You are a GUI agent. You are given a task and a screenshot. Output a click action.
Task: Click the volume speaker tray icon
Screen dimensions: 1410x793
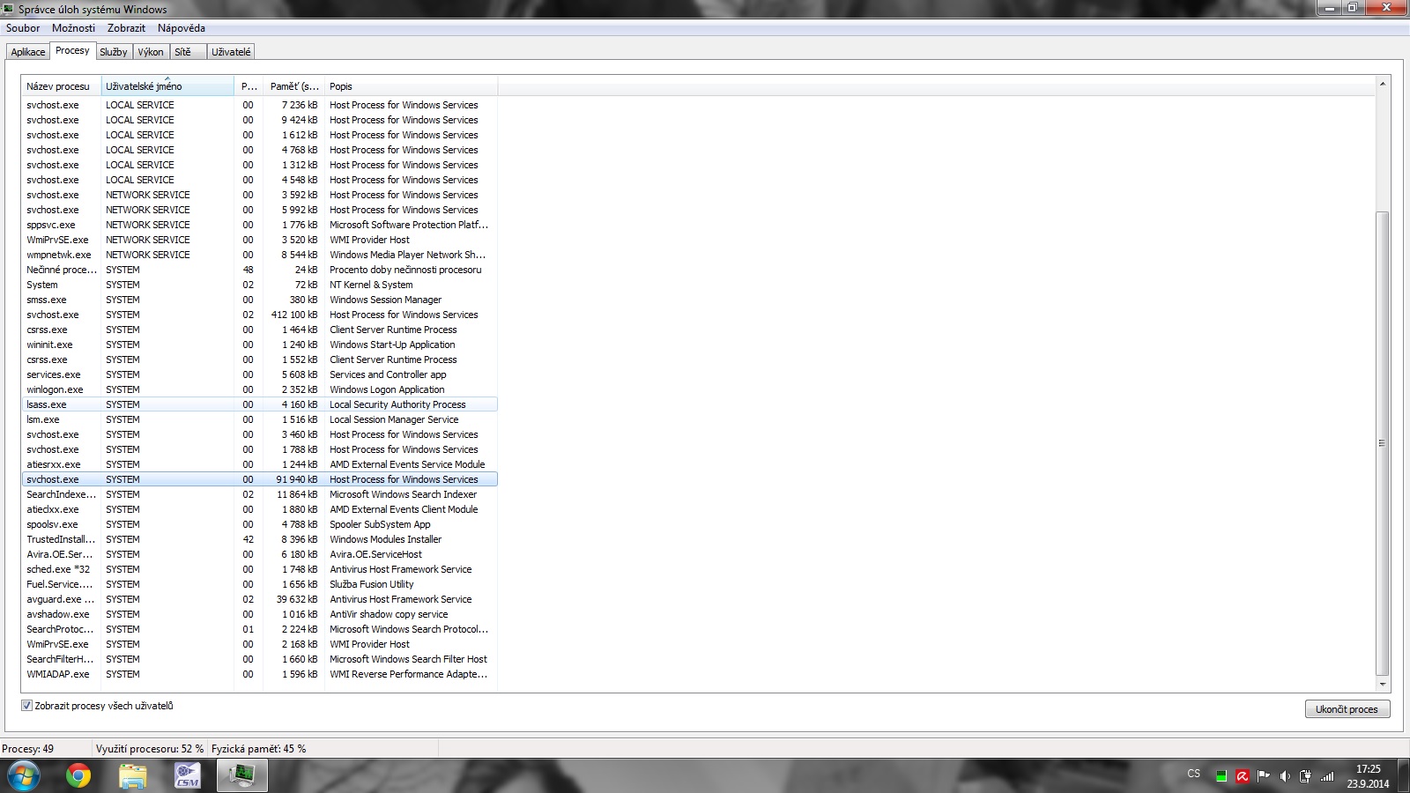pos(1285,776)
